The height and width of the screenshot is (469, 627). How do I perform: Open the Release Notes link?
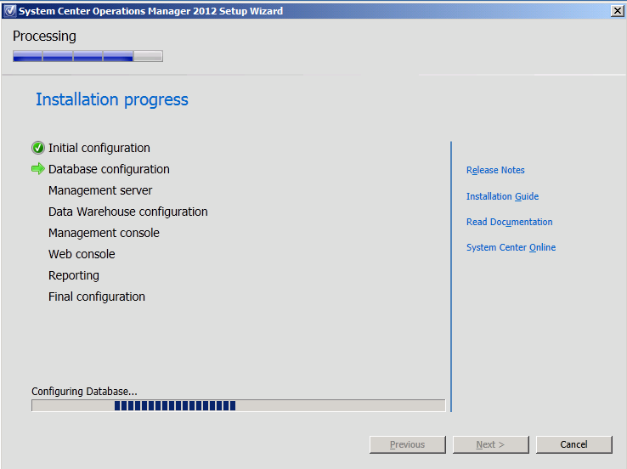(x=495, y=170)
